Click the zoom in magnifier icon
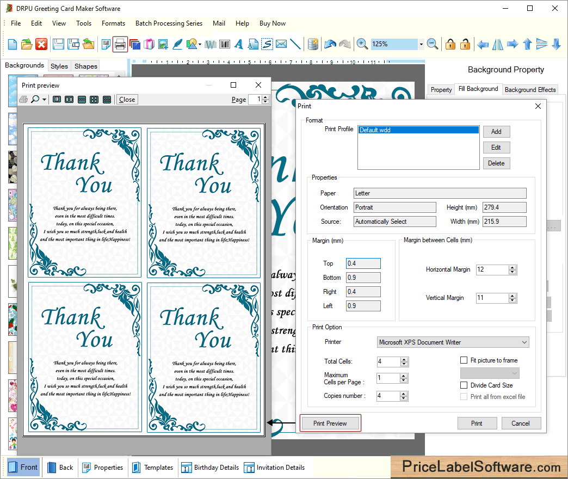Image resolution: width=568 pixels, height=479 pixels. pos(362,44)
